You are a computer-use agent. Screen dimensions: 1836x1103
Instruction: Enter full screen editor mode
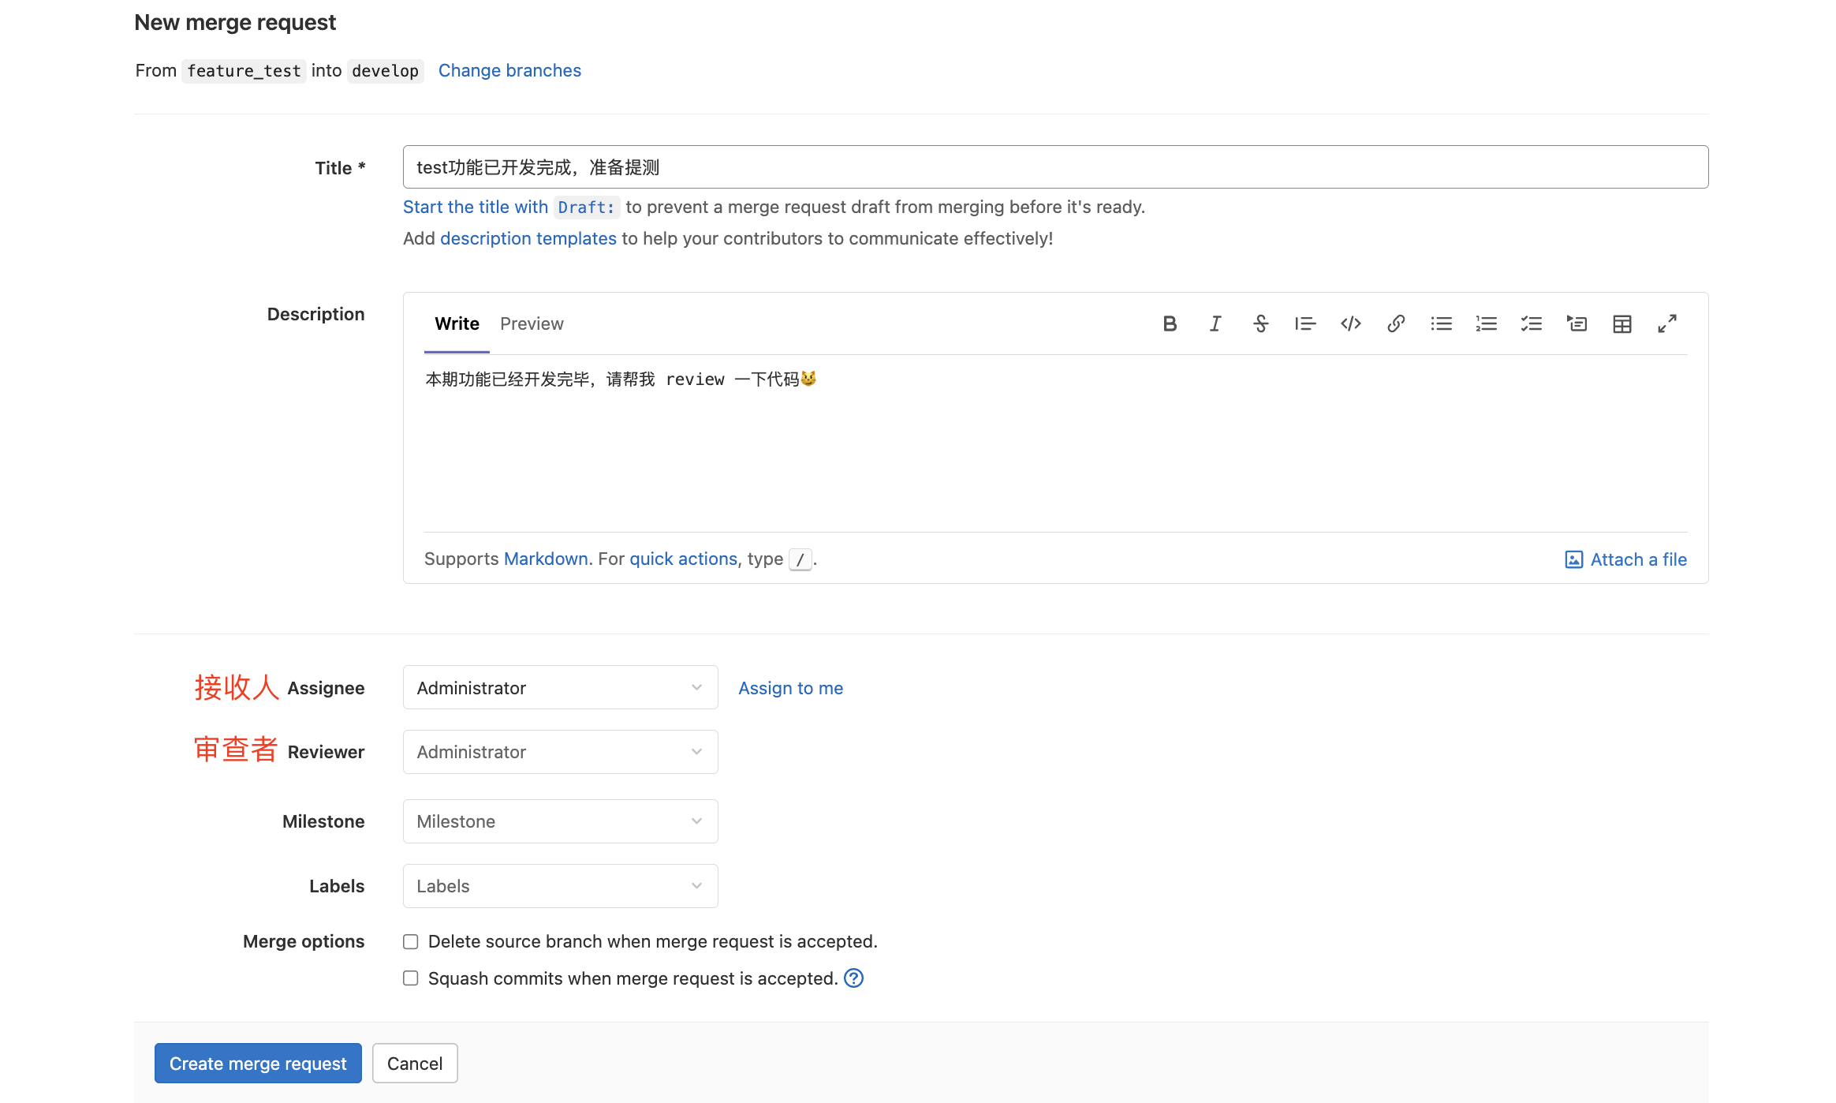point(1666,323)
